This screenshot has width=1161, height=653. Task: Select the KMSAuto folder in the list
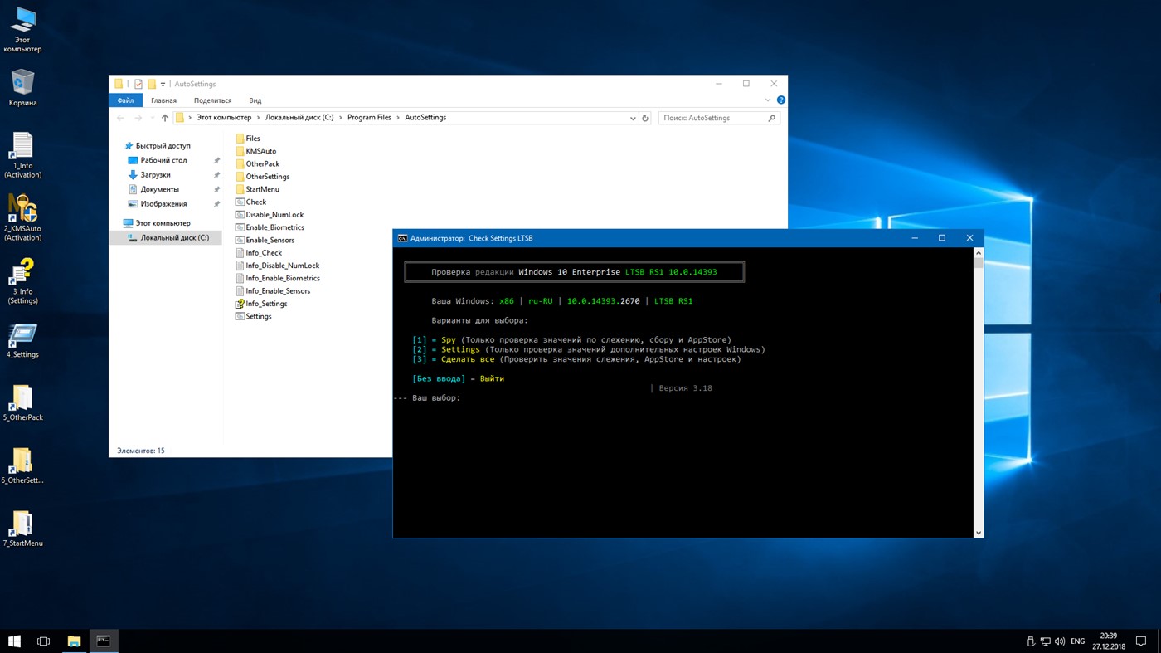[x=255, y=151]
